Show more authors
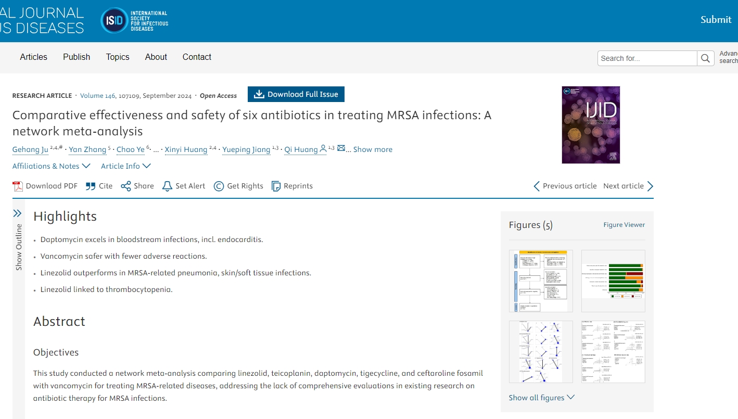The width and height of the screenshot is (738, 419). 373,149
